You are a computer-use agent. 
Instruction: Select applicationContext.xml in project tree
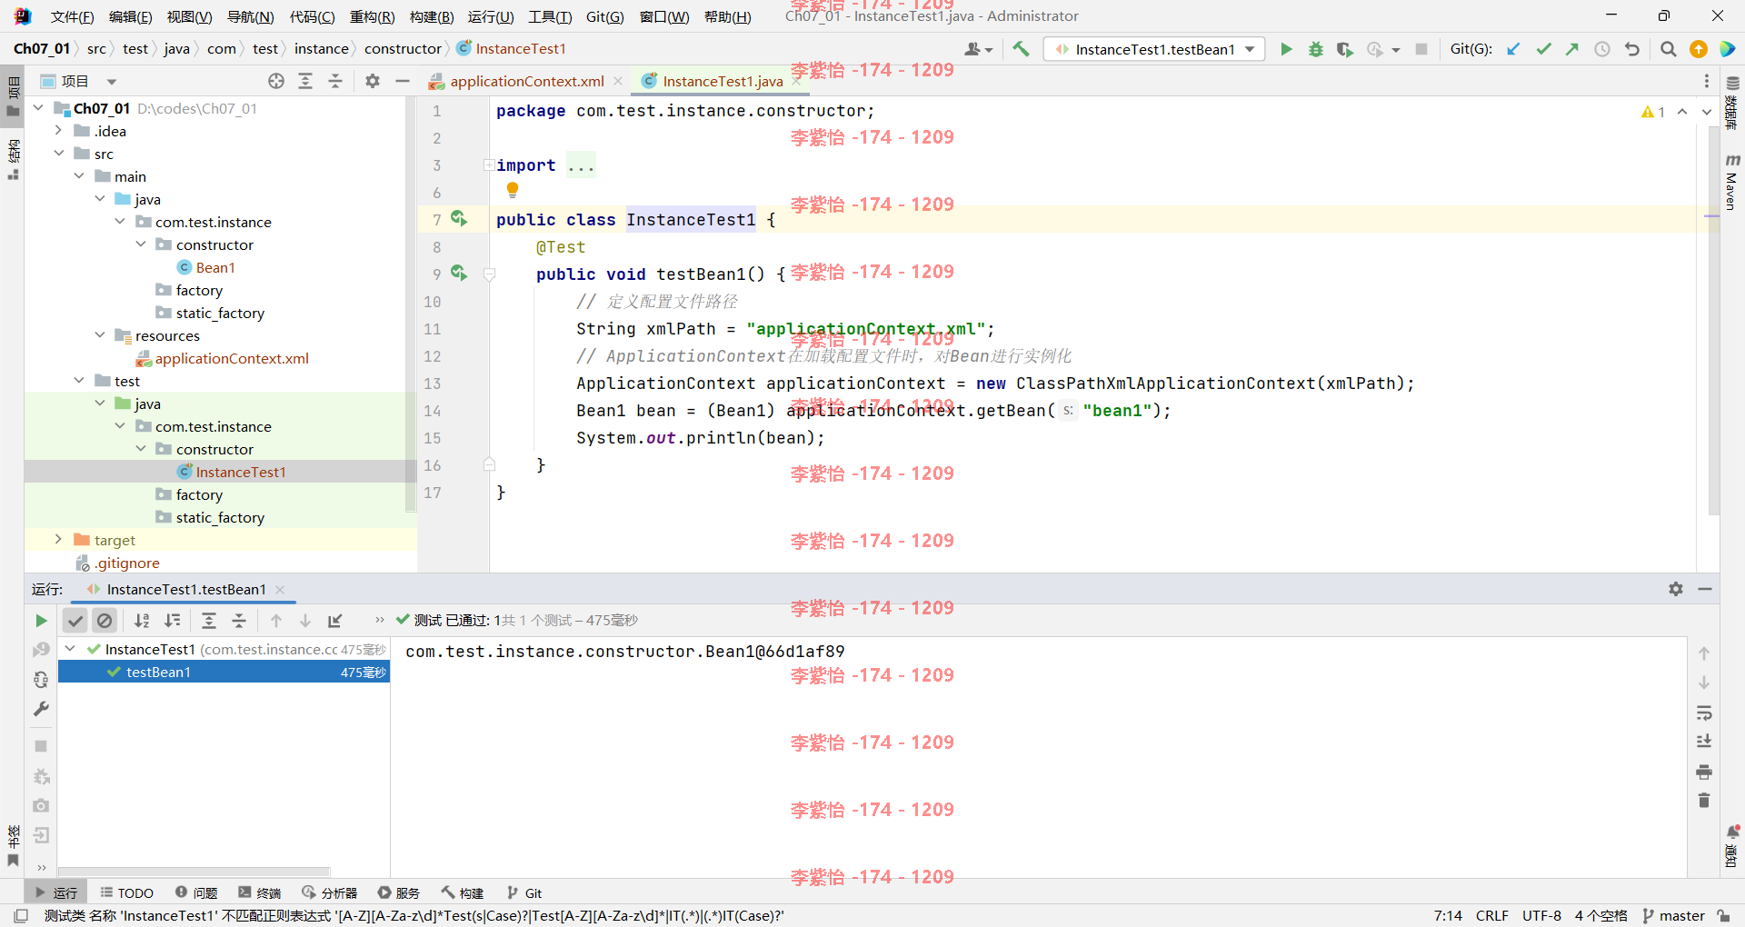(232, 358)
